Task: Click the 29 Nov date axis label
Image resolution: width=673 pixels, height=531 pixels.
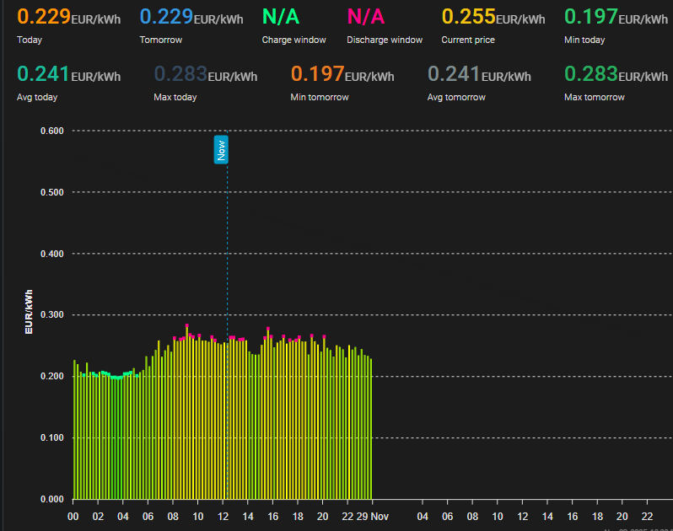Action: 372,516
